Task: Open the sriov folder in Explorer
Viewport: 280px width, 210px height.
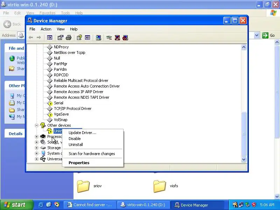Action: pyautogui.click(x=90, y=186)
